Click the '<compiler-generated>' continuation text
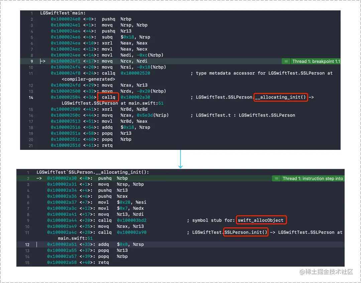The width and height of the screenshot is (361, 283). pyautogui.click(x=88, y=79)
